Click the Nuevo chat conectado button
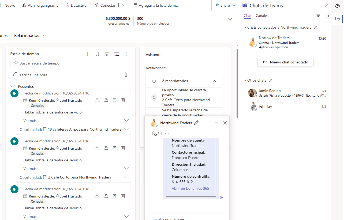The image size is (344, 220). click(x=285, y=62)
